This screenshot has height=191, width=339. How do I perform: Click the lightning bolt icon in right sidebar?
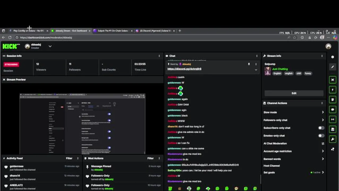point(333,90)
